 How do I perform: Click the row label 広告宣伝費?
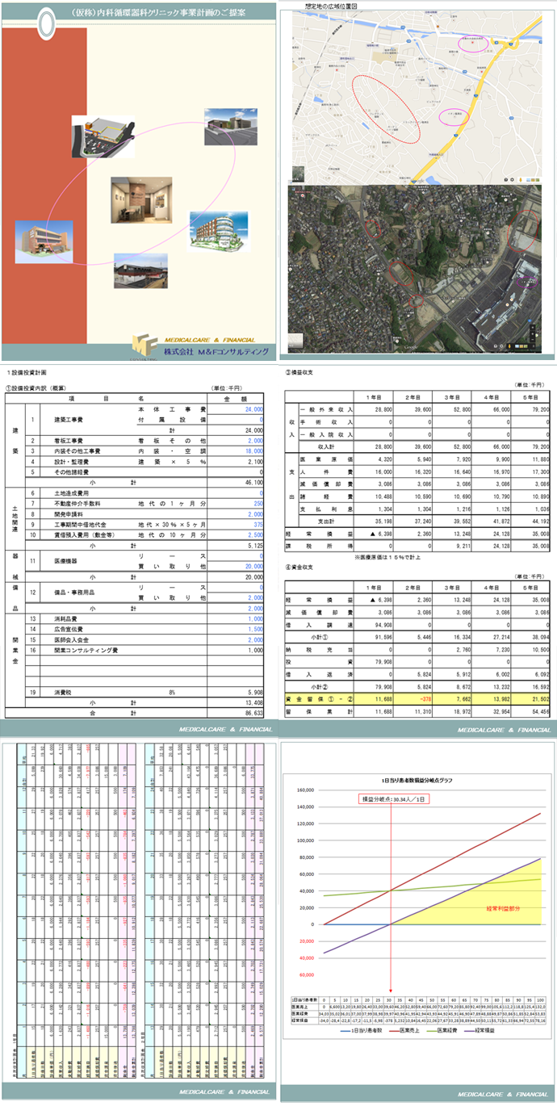[x=69, y=628]
